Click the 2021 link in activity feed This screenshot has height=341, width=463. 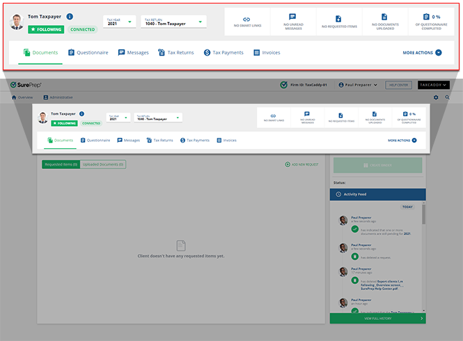tap(407, 234)
